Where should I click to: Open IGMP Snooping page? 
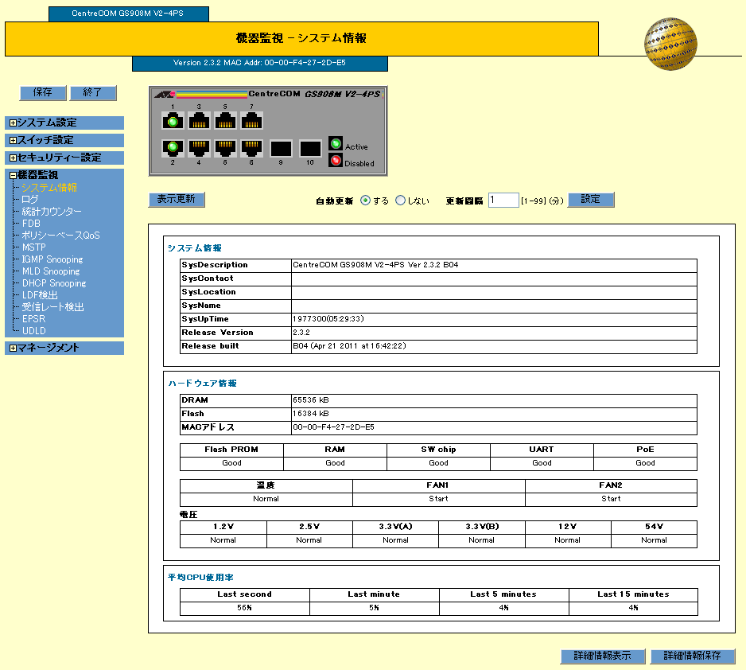click(52, 259)
